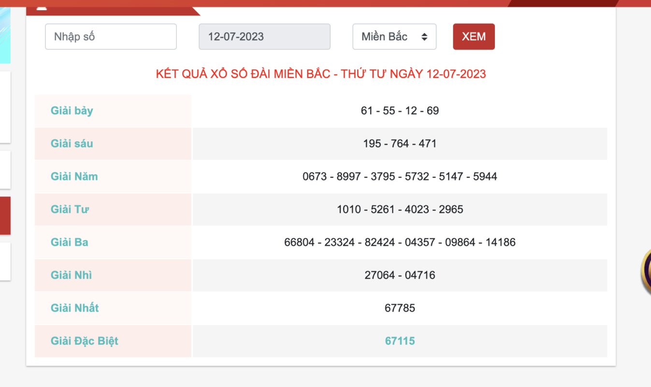The image size is (651, 387).
Task: Open the Miền Bắc region dropdown
Action: click(394, 37)
